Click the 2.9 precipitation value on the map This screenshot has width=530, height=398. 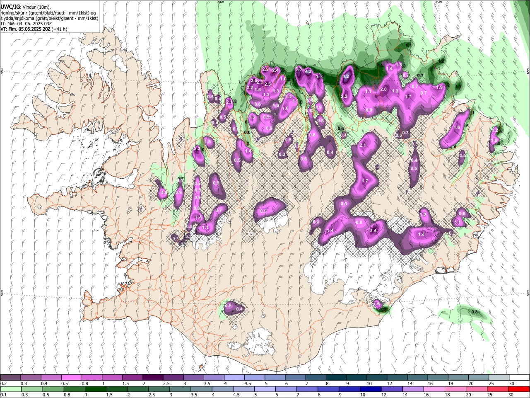(265, 69)
